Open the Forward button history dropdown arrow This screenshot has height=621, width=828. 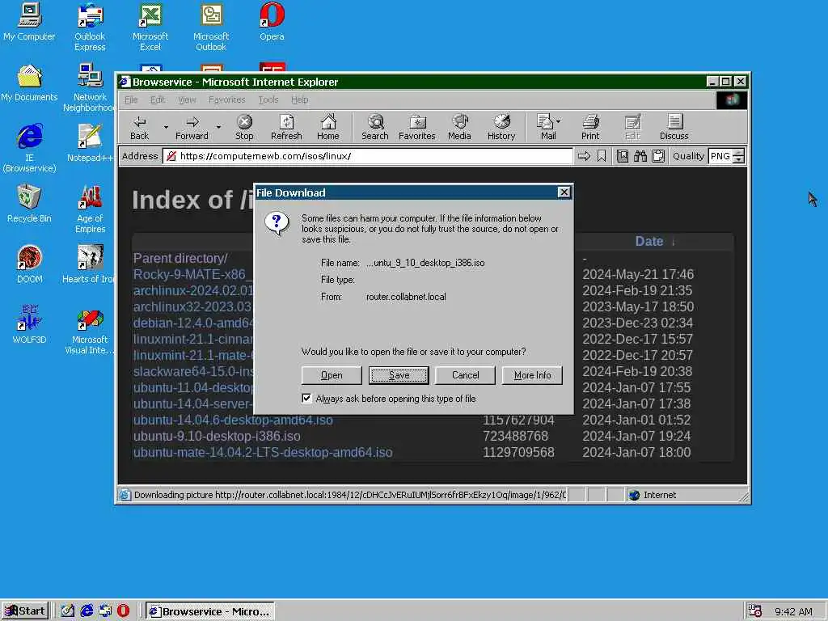point(218,127)
